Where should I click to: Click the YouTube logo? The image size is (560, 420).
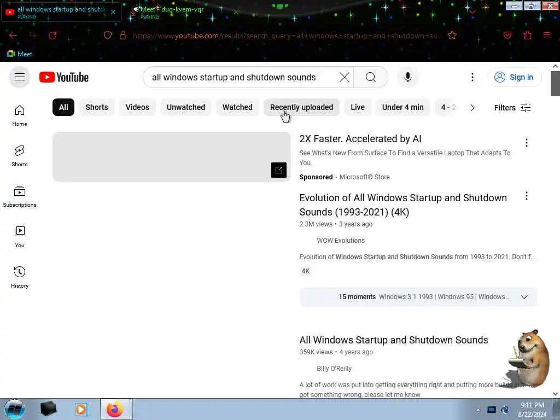(x=64, y=77)
